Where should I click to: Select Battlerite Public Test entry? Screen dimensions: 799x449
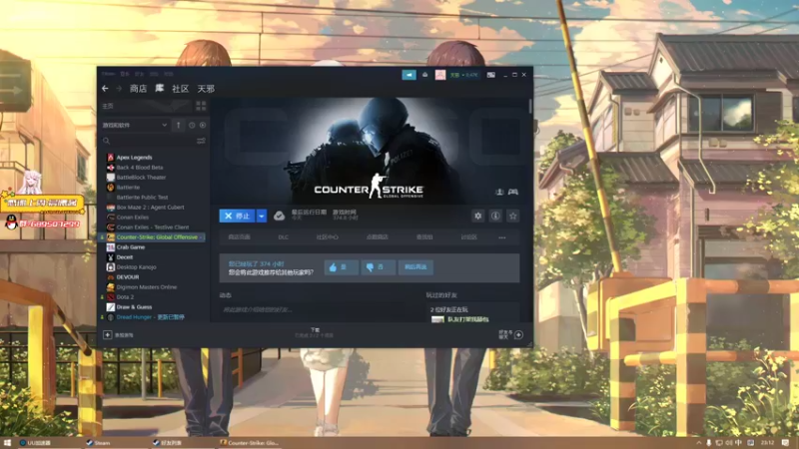coord(142,197)
